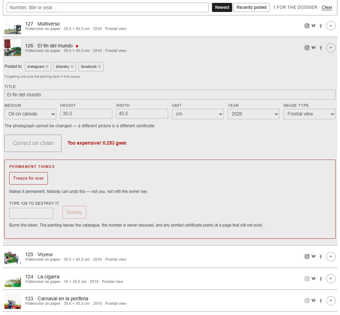This screenshot has height=315, width=340.
Task: Open the Year dropdown showing 2026
Action: tap(254, 114)
